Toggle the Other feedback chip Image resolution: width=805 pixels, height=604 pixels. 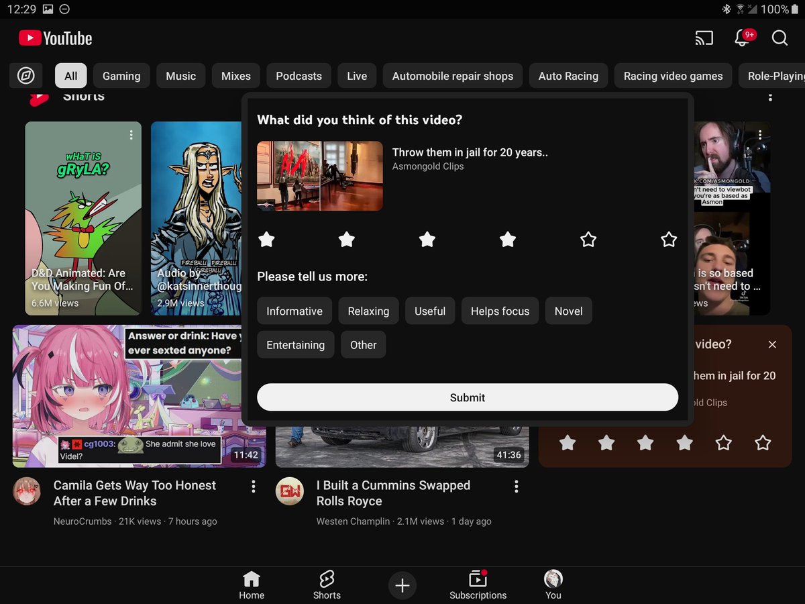point(364,344)
